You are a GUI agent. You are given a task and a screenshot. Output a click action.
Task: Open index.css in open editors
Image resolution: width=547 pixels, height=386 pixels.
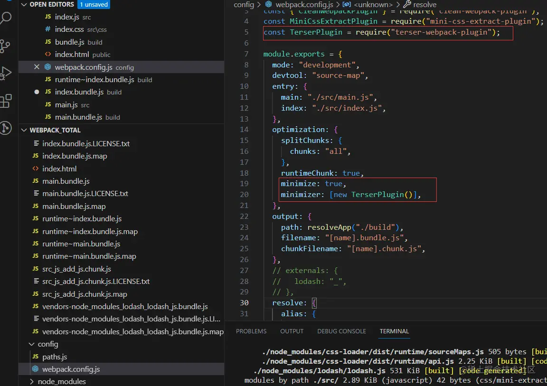[x=122, y=29]
